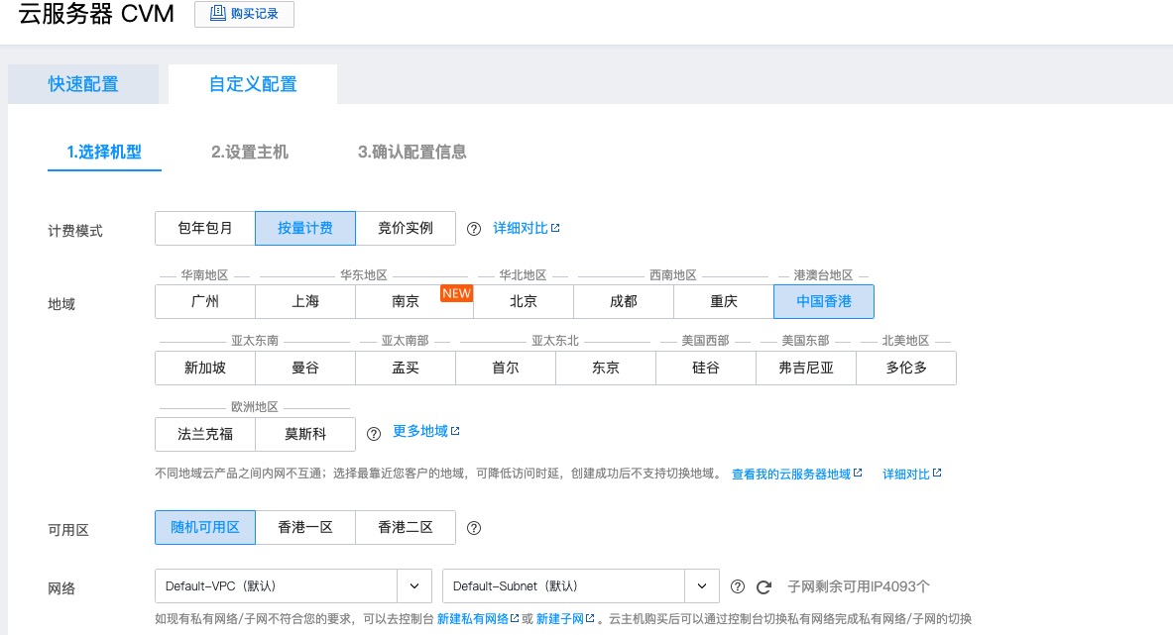Select the 东京 region
Screen dimensions: 1173x635
605,368
